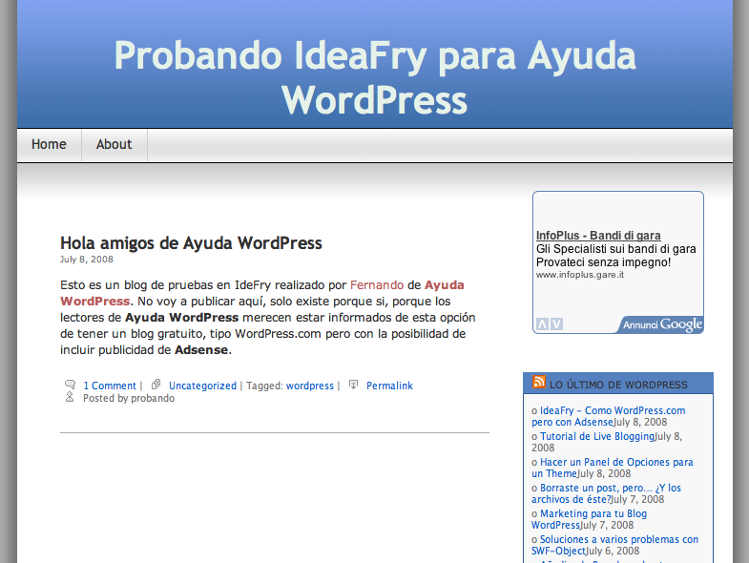Open the '1 Comment' link
The height and width of the screenshot is (563, 749).
point(110,386)
